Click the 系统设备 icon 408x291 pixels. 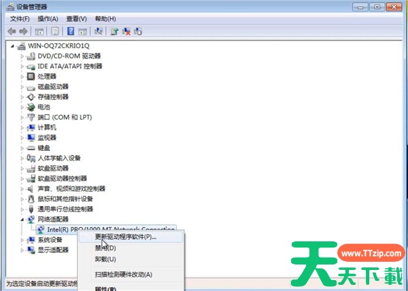tap(31, 240)
